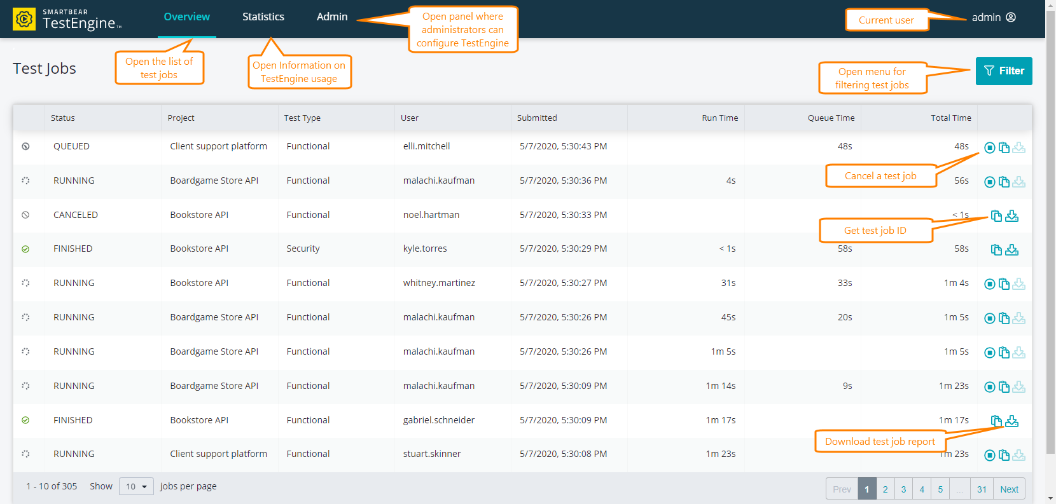This screenshot has width=1056, height=504.
Task: Select current page 1 in pagination
Action: coord(867,489)
